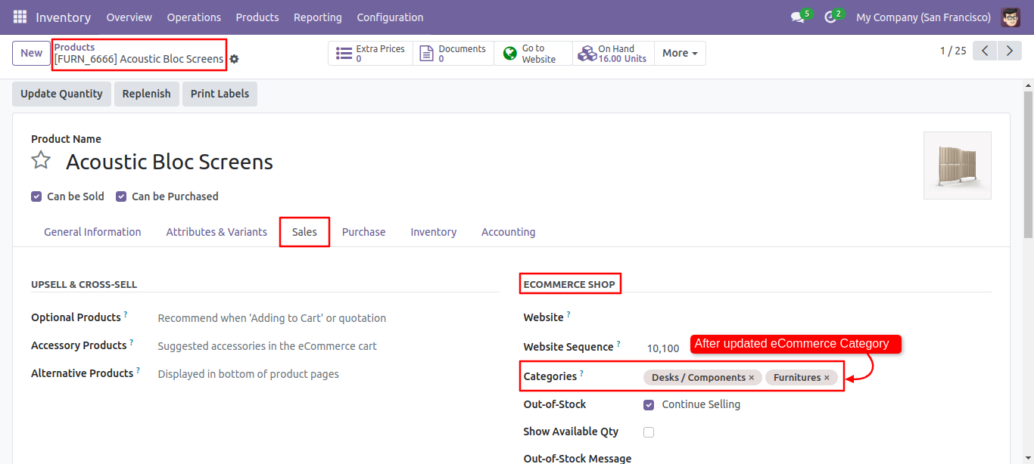Open Alternative Products selection field
1034x464 pixels.
click(x=327, y=374)
